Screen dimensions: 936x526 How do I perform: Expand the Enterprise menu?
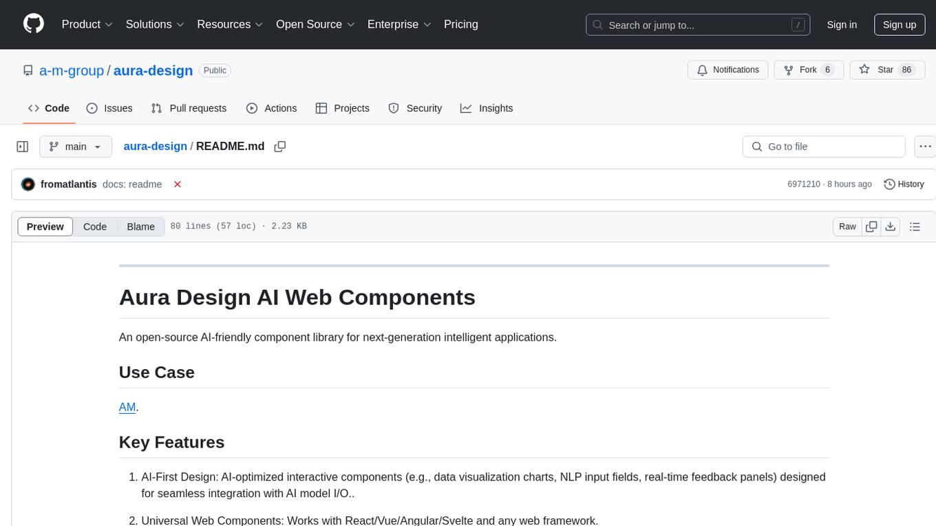(399, 24)
